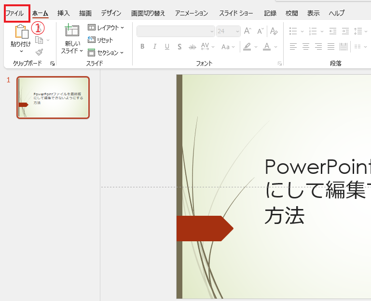Screen dimensions: 371x301
Task: Expand the copy options arrow
Action: point(48,40)
